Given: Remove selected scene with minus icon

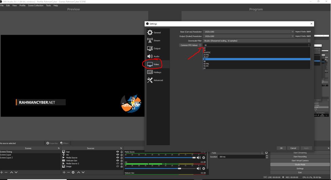Looking at the screenshot, I should point(6,173).
